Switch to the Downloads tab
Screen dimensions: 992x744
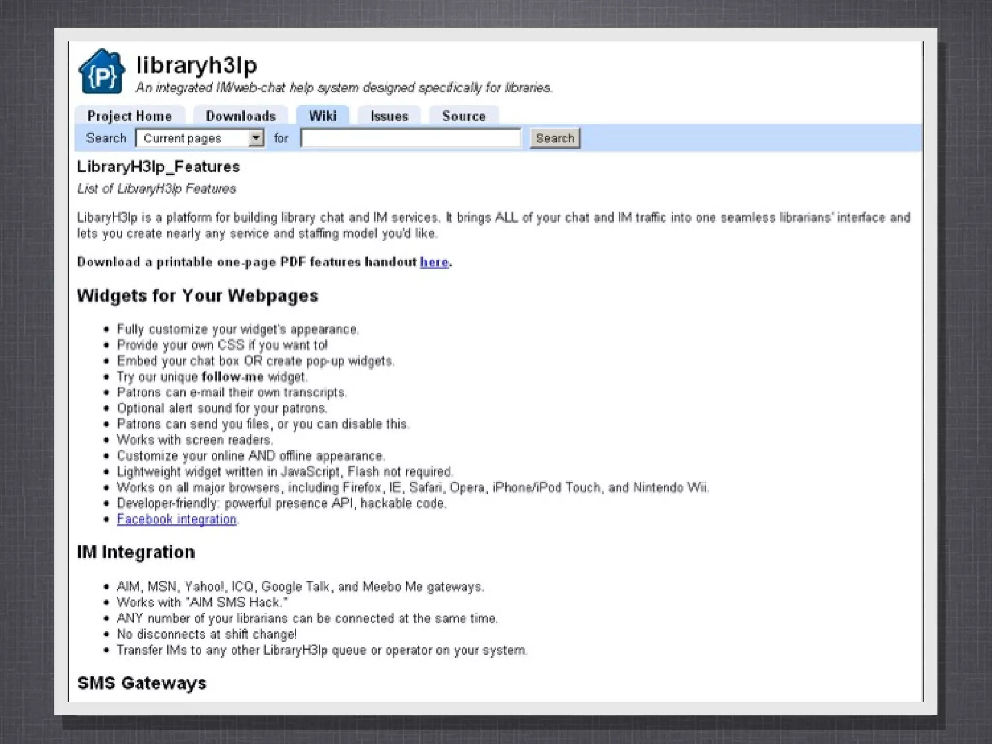coord(241,116)
